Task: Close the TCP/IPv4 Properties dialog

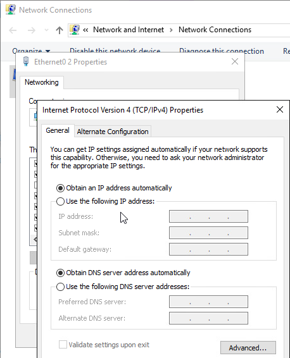Action: [280, 109]
